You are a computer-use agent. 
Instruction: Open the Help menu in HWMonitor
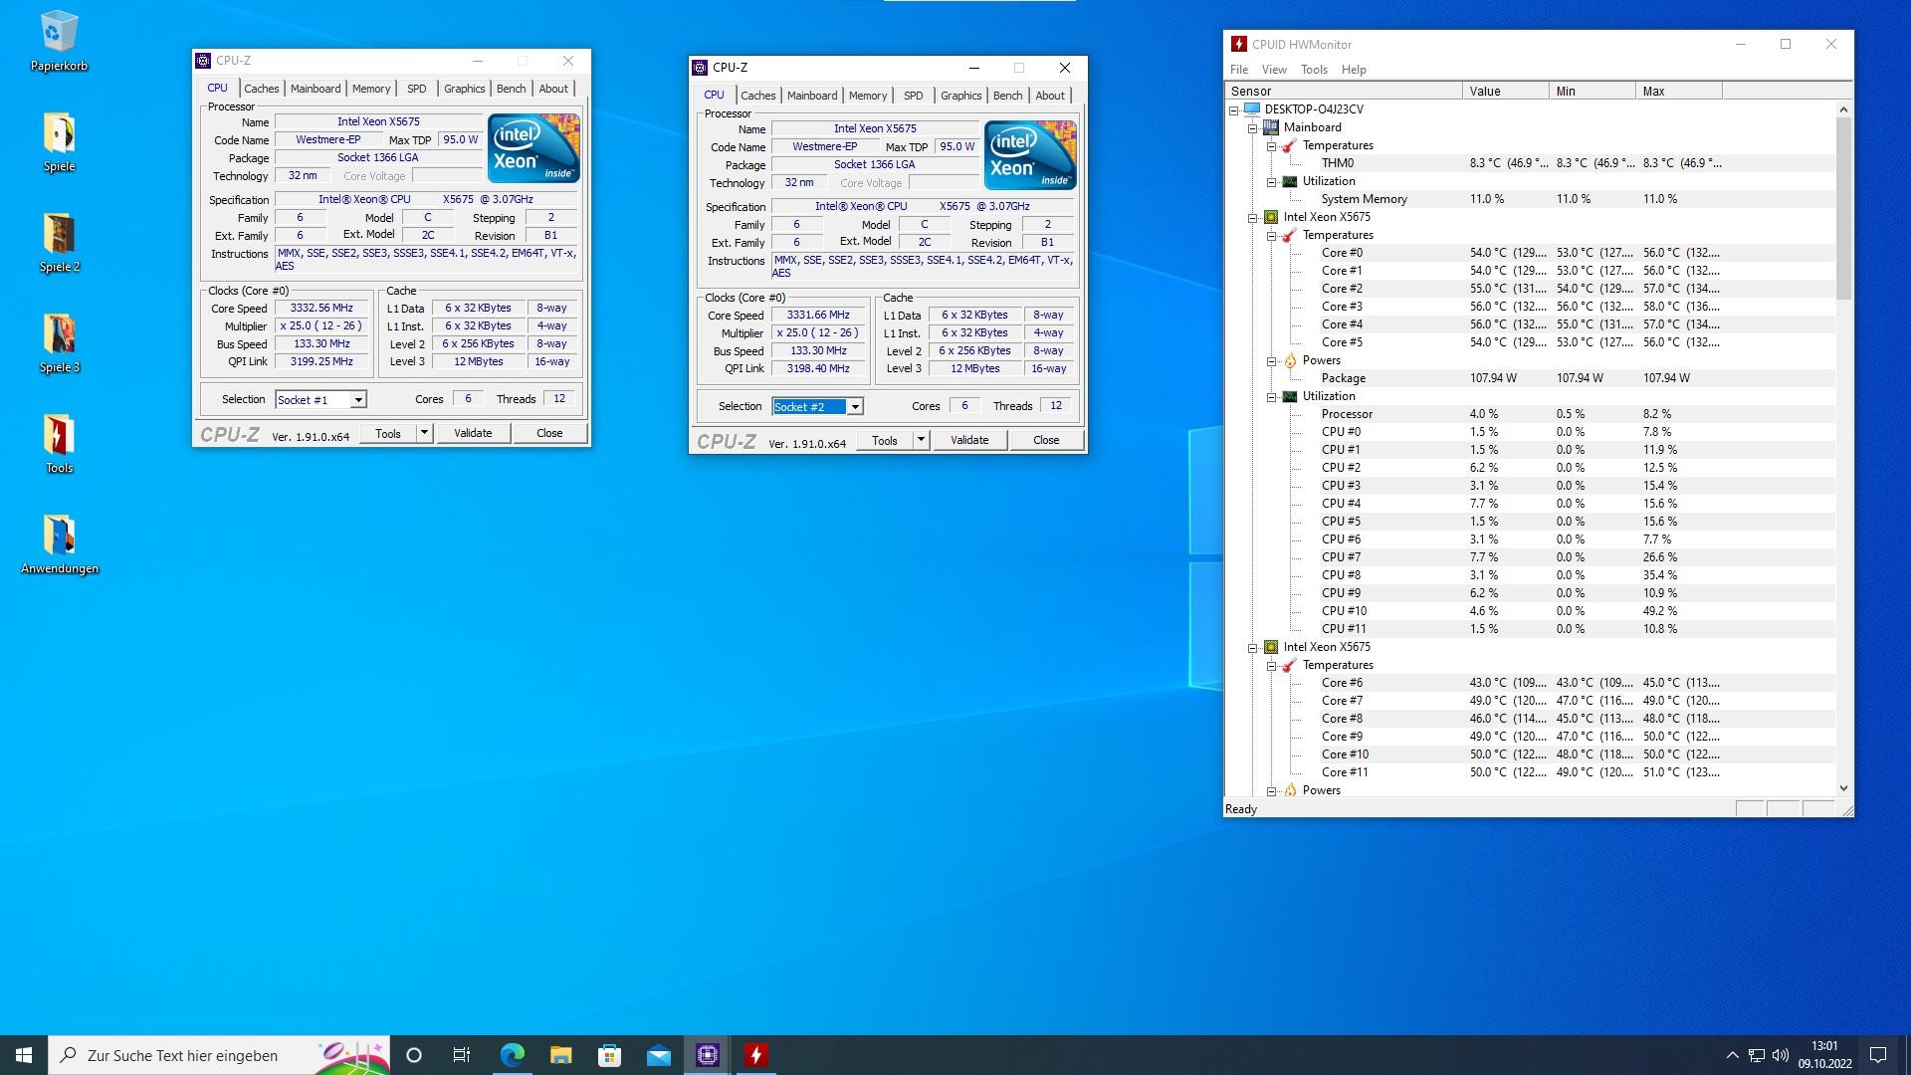coord(1354,70)
